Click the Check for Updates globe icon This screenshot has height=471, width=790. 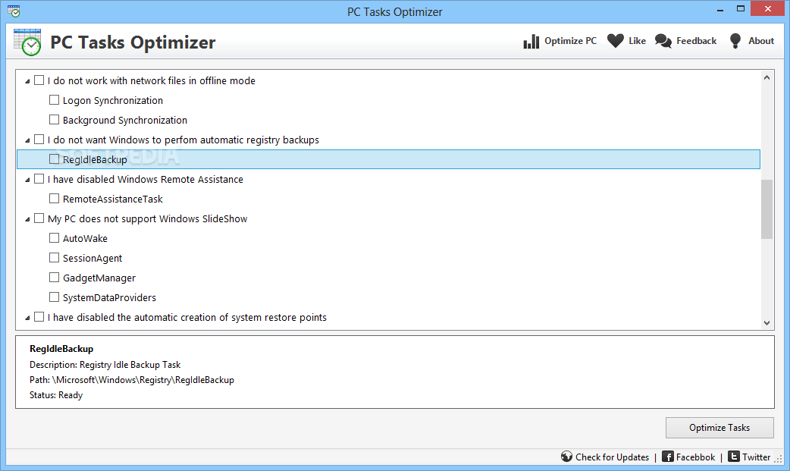point(566,457)
